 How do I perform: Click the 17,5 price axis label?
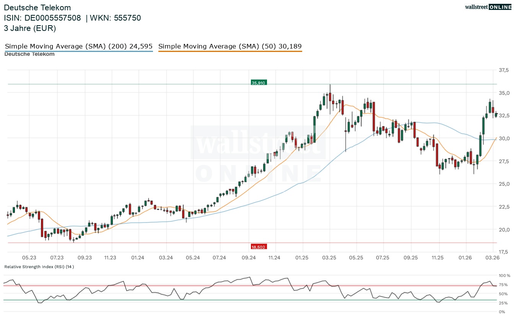(x=504, y=252)
